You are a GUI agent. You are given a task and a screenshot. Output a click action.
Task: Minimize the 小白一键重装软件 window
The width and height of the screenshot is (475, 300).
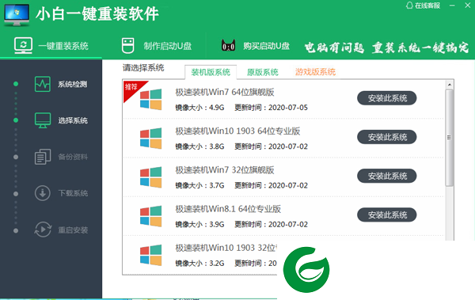(452, 6)
